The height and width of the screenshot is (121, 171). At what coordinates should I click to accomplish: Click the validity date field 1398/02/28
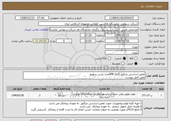pos(122,41)
